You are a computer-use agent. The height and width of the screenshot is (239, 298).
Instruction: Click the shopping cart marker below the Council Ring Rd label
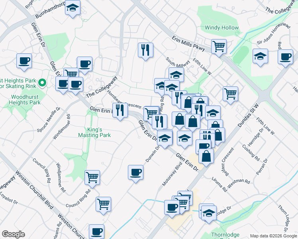pyautogui.click(x=104, y=205)
